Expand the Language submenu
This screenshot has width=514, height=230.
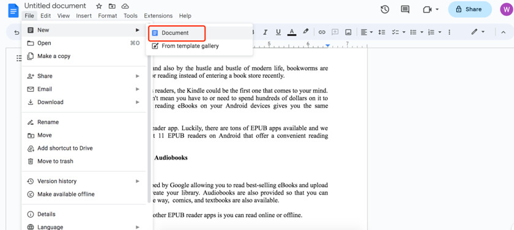click(137, 227)
